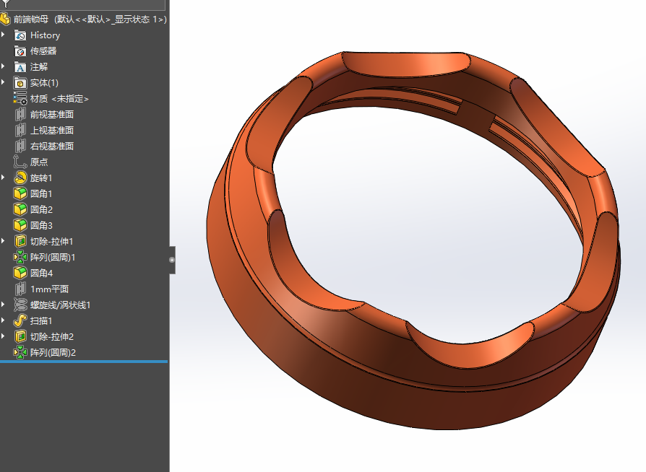This screenshot has width=646, height=472.
Task: Select the 原点 origin icon
Action: [20, 162]
